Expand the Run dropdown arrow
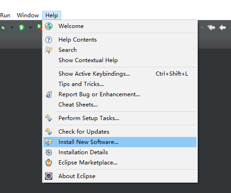 click(x=30, y=28)
